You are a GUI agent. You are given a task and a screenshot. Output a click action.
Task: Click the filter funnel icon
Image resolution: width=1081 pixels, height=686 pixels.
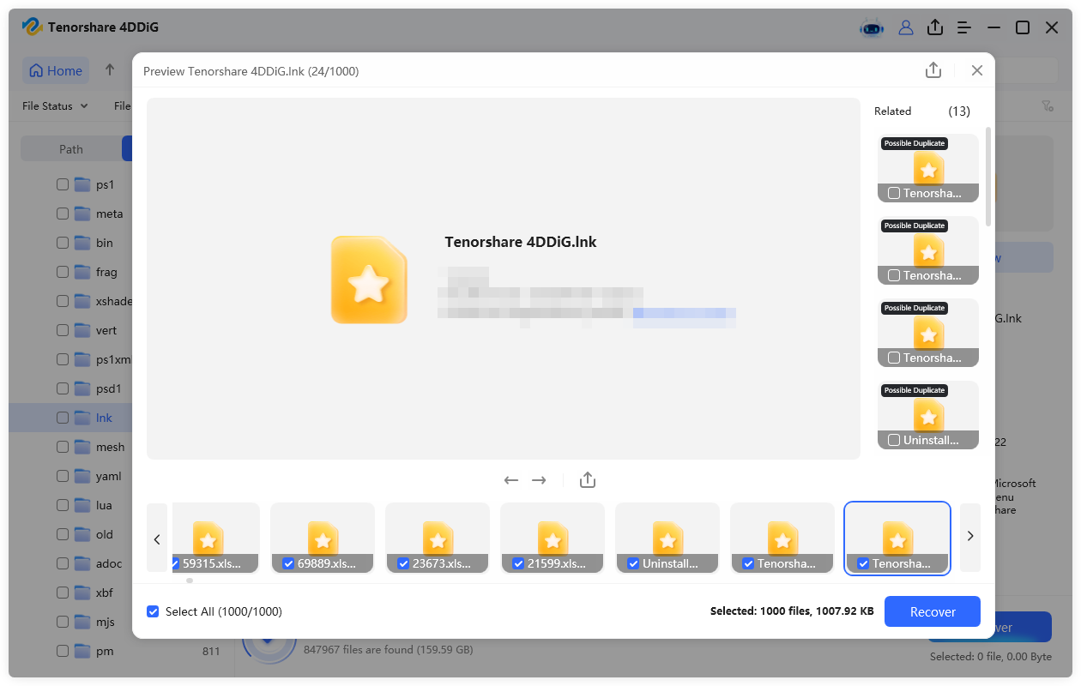[1048, 106]
